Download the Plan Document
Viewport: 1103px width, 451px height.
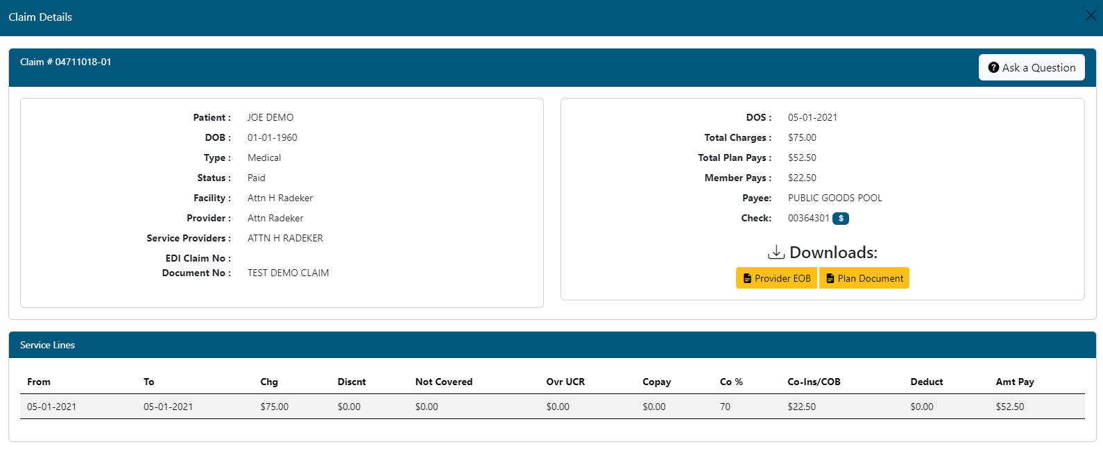coord(864,278)
